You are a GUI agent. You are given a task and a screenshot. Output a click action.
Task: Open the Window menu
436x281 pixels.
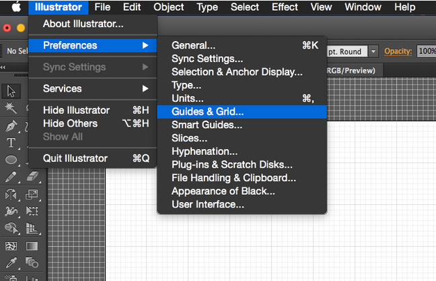coord(363,7)
